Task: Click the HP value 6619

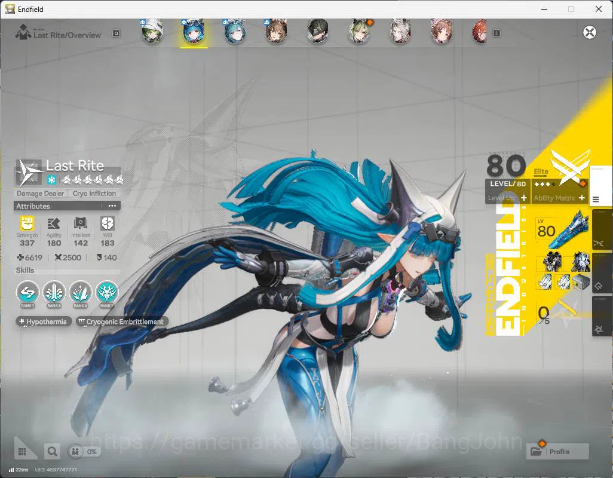Action: click(30, 258)
